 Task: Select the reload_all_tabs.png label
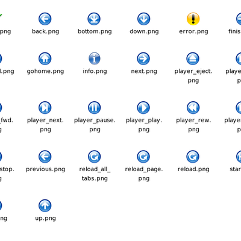click(95, 174)
